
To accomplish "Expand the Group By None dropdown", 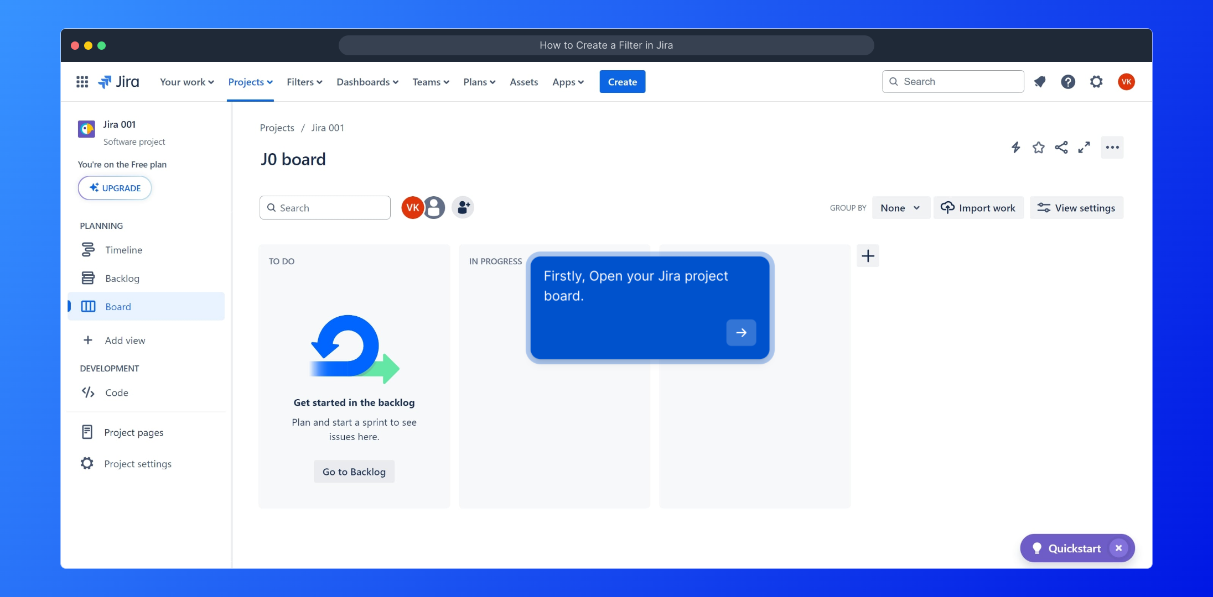I will (x=900, y=208).
